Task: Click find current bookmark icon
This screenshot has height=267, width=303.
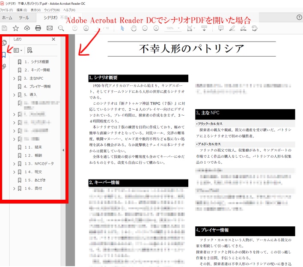Action: pos(30,51)
